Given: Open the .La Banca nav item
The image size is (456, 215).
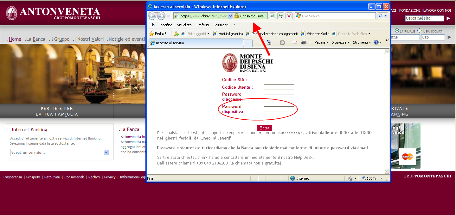Looking at the screenshot, I should tap(35, 39).
